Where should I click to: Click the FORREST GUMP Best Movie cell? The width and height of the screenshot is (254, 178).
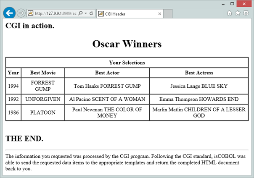(x=42, y=86)
